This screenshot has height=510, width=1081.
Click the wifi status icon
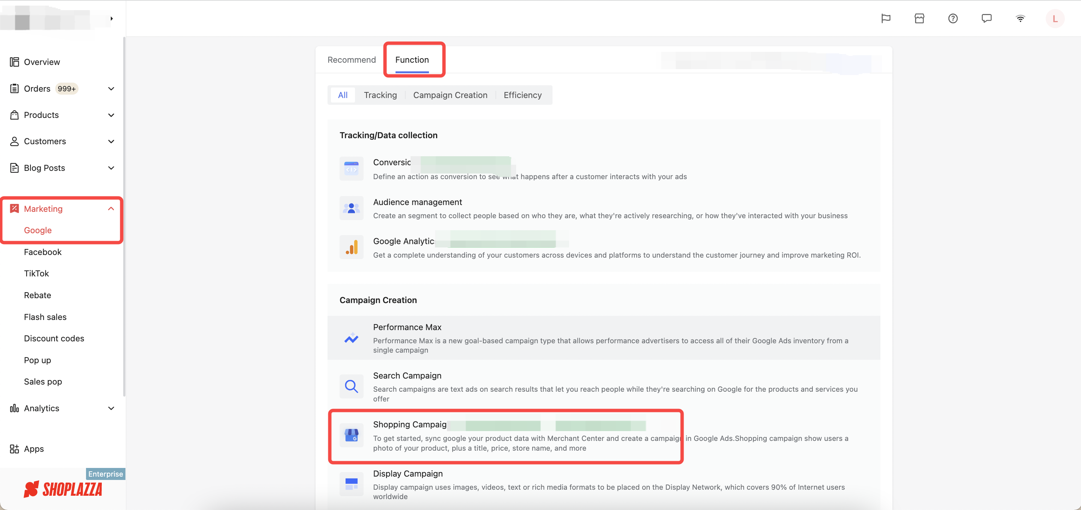coord(1020,18)
